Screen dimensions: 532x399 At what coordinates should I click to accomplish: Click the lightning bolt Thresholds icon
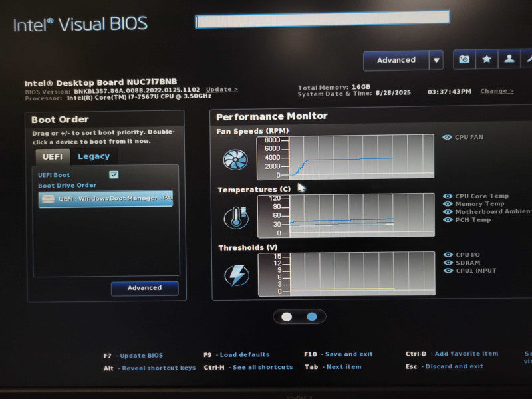click(237, 275)
